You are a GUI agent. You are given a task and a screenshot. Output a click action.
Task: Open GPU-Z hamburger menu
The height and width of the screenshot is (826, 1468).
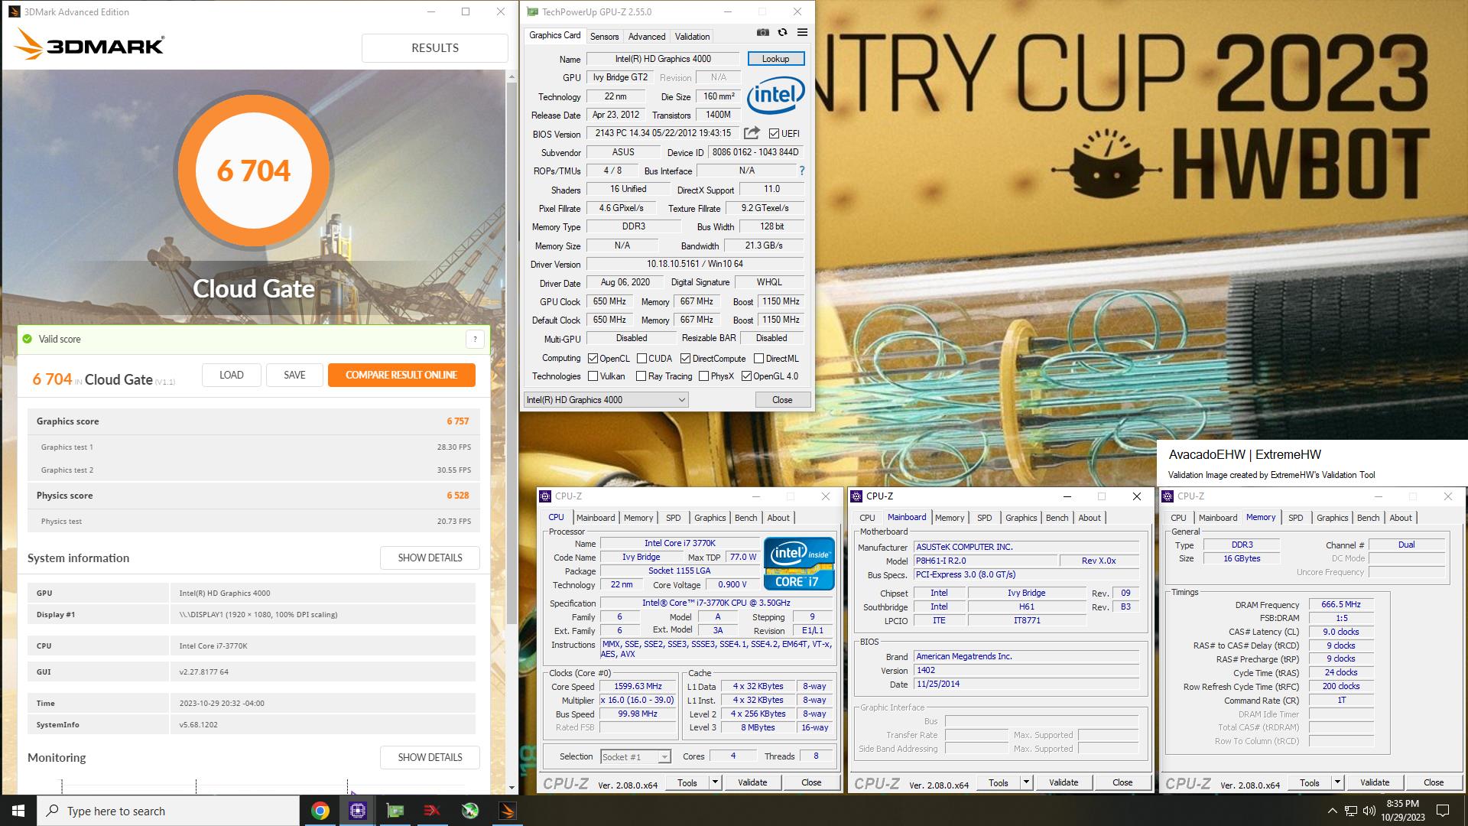click(x=802, y=32)
